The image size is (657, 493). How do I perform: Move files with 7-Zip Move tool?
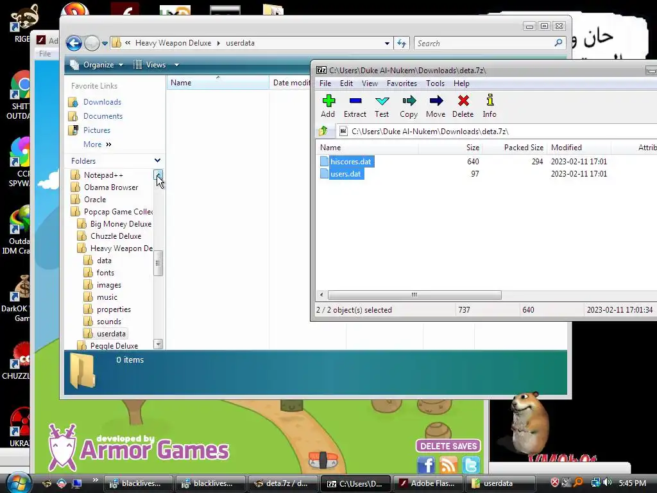pos(436,106)
